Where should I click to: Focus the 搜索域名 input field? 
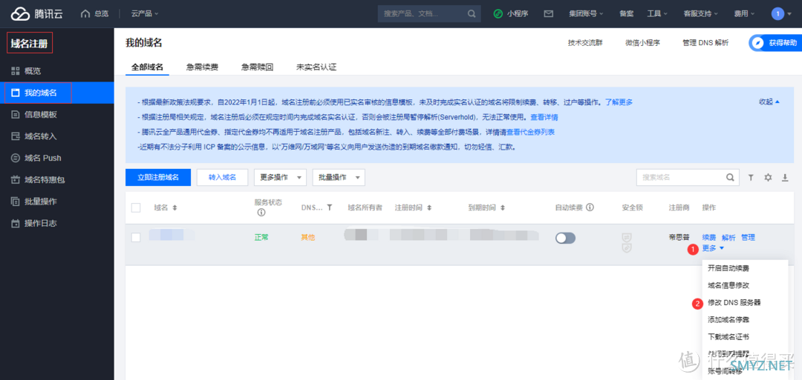pyautogui.click(x=680, y=178)
